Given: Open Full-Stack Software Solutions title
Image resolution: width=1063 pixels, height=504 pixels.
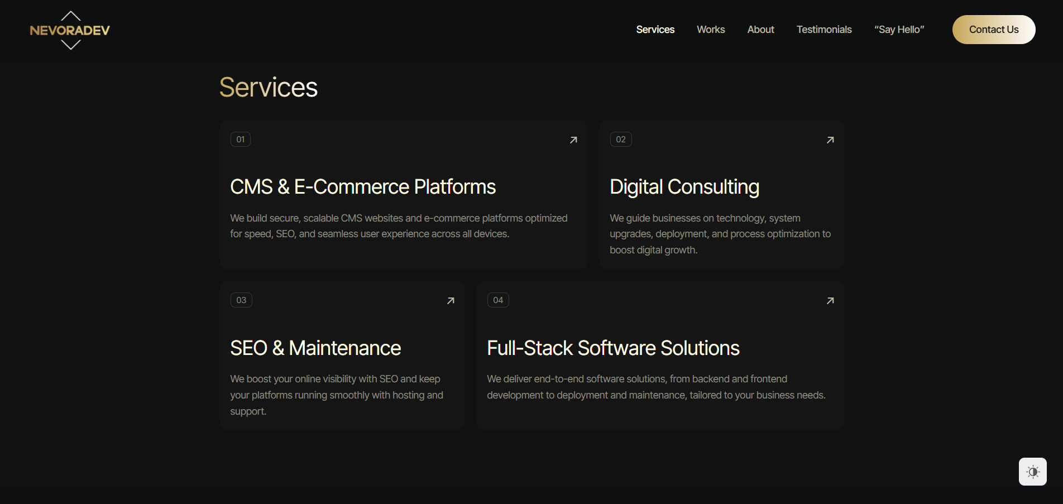Looking at the screenshot, I should pyautogui.click(x=613, y=348).
